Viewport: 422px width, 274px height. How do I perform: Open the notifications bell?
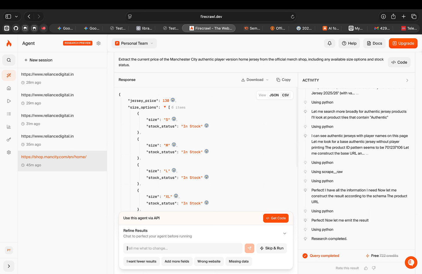coord(330,43)
